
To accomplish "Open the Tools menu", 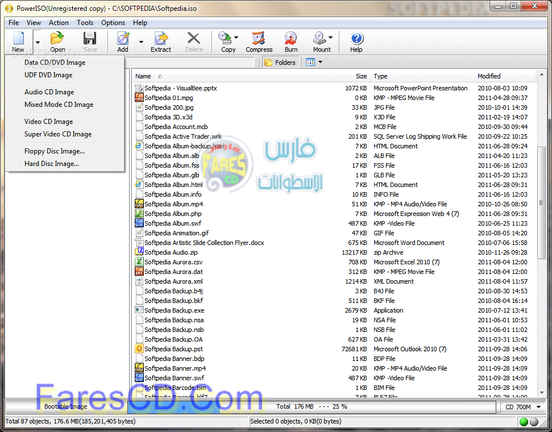I will tap(85, 23).
